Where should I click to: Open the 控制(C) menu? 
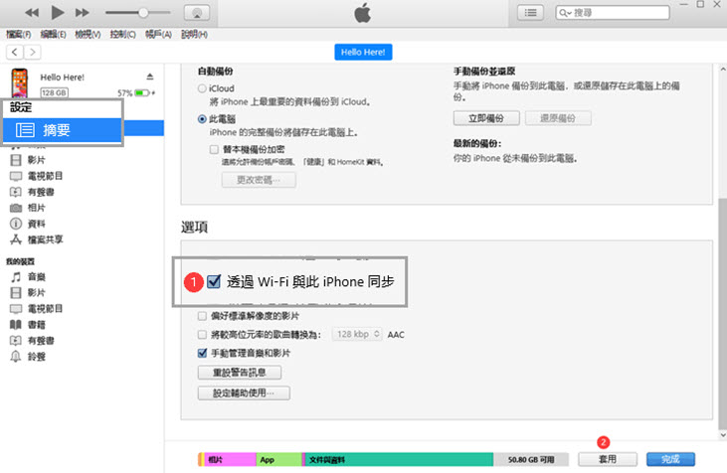122,34
